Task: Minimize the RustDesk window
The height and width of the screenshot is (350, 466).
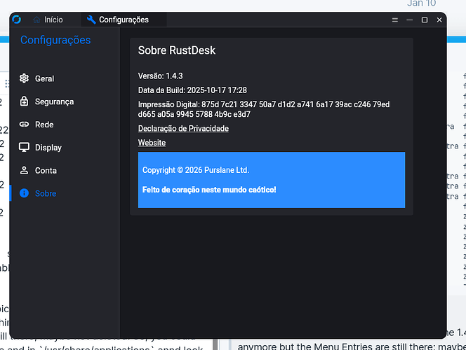Action: coord(409,20)
